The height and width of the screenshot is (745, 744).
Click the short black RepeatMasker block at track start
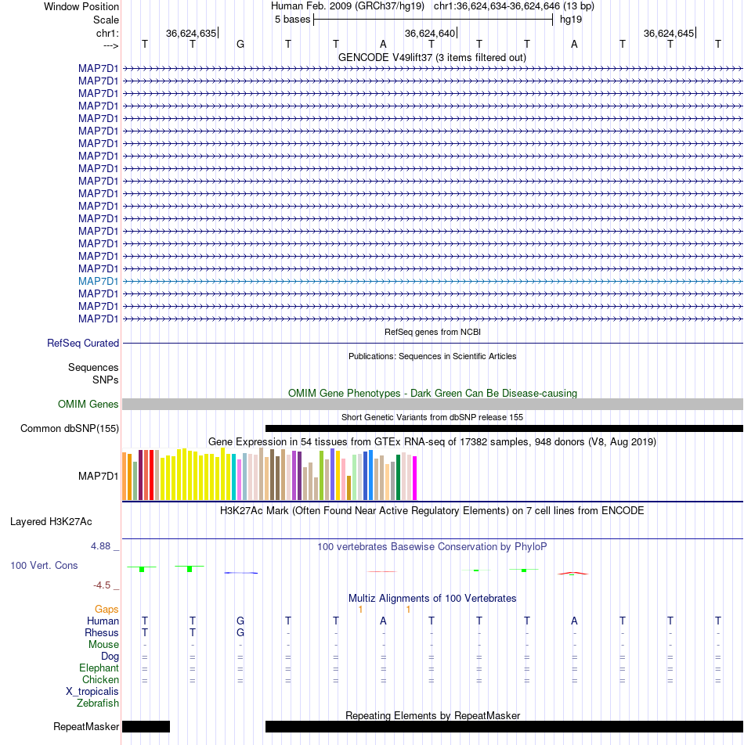(146, 726)
